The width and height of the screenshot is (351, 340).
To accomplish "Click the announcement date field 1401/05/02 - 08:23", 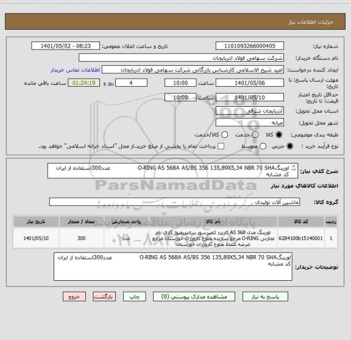I will tap(66, 46).
